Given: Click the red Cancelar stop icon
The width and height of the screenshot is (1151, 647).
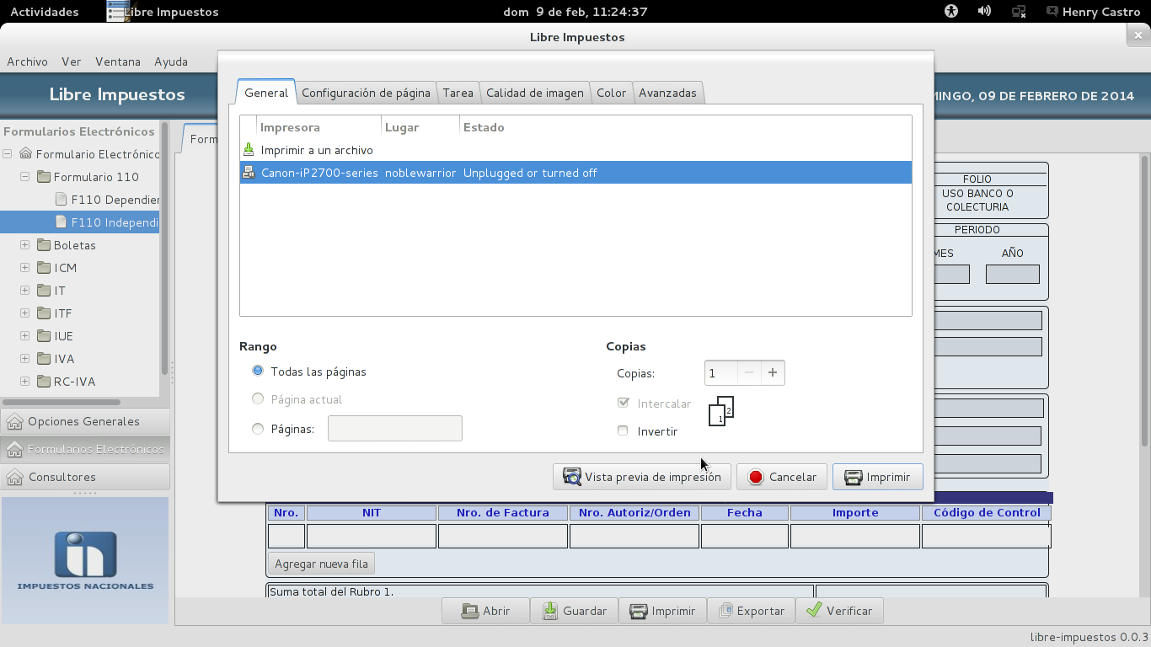Looking at the screenshot, I should pyautogui.click(x=756, y=477).
